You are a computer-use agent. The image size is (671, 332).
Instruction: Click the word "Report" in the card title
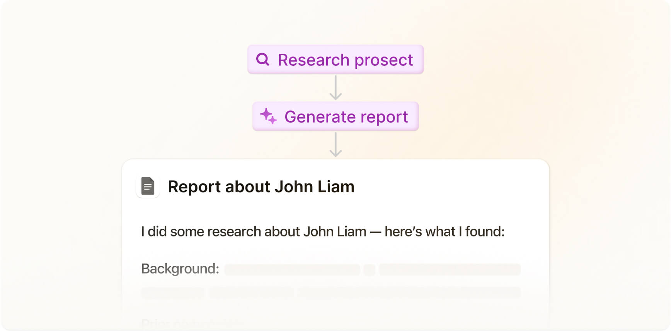tap(194, 187)
